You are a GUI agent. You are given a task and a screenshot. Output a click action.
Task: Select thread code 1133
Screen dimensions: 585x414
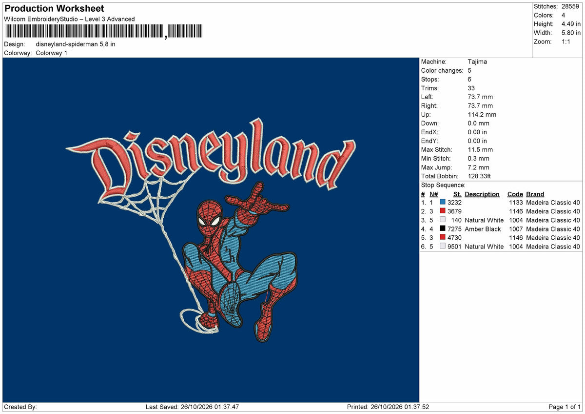point(516,203)
